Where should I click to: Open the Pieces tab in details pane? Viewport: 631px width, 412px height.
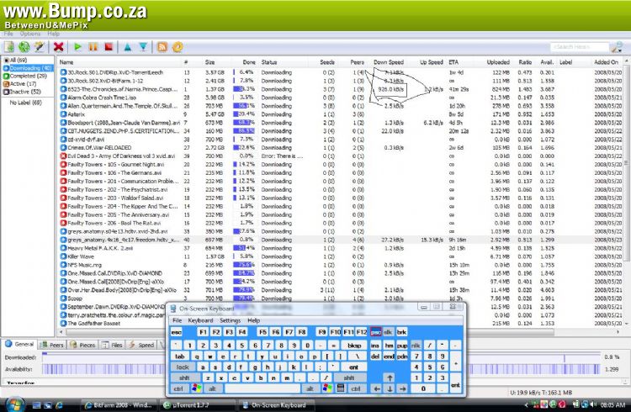[x=83, y=345]
